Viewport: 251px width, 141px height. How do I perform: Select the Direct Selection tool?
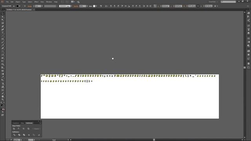(x=3, y=17)
